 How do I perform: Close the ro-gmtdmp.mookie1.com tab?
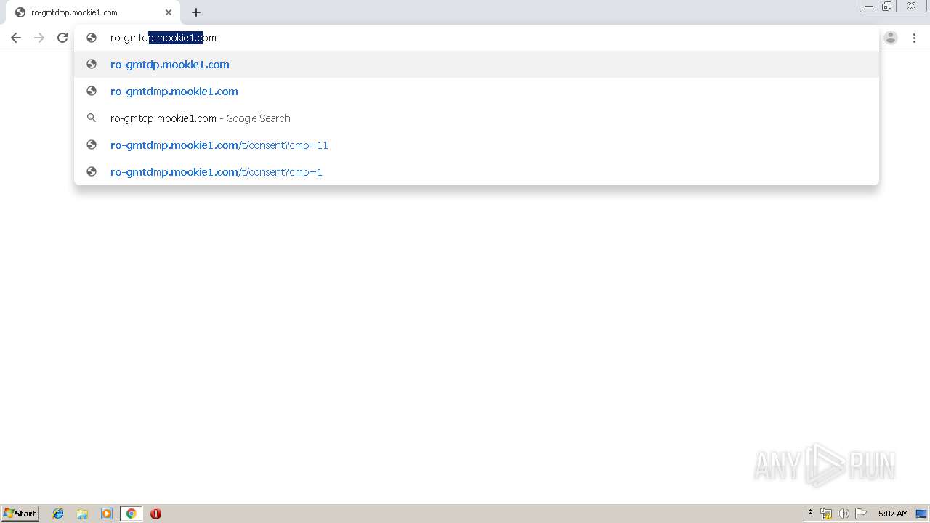click(169, 12)
